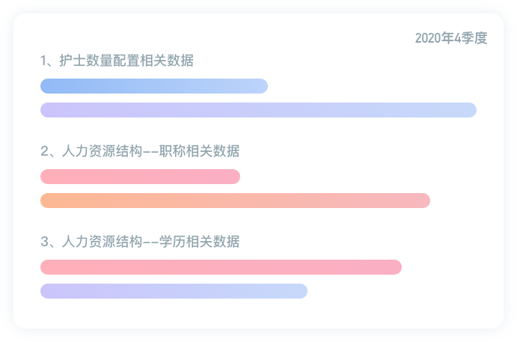The height and width of the screenshot is (342, 517).
Task: Click the first bar of section 1
Action: coord(153,86)
